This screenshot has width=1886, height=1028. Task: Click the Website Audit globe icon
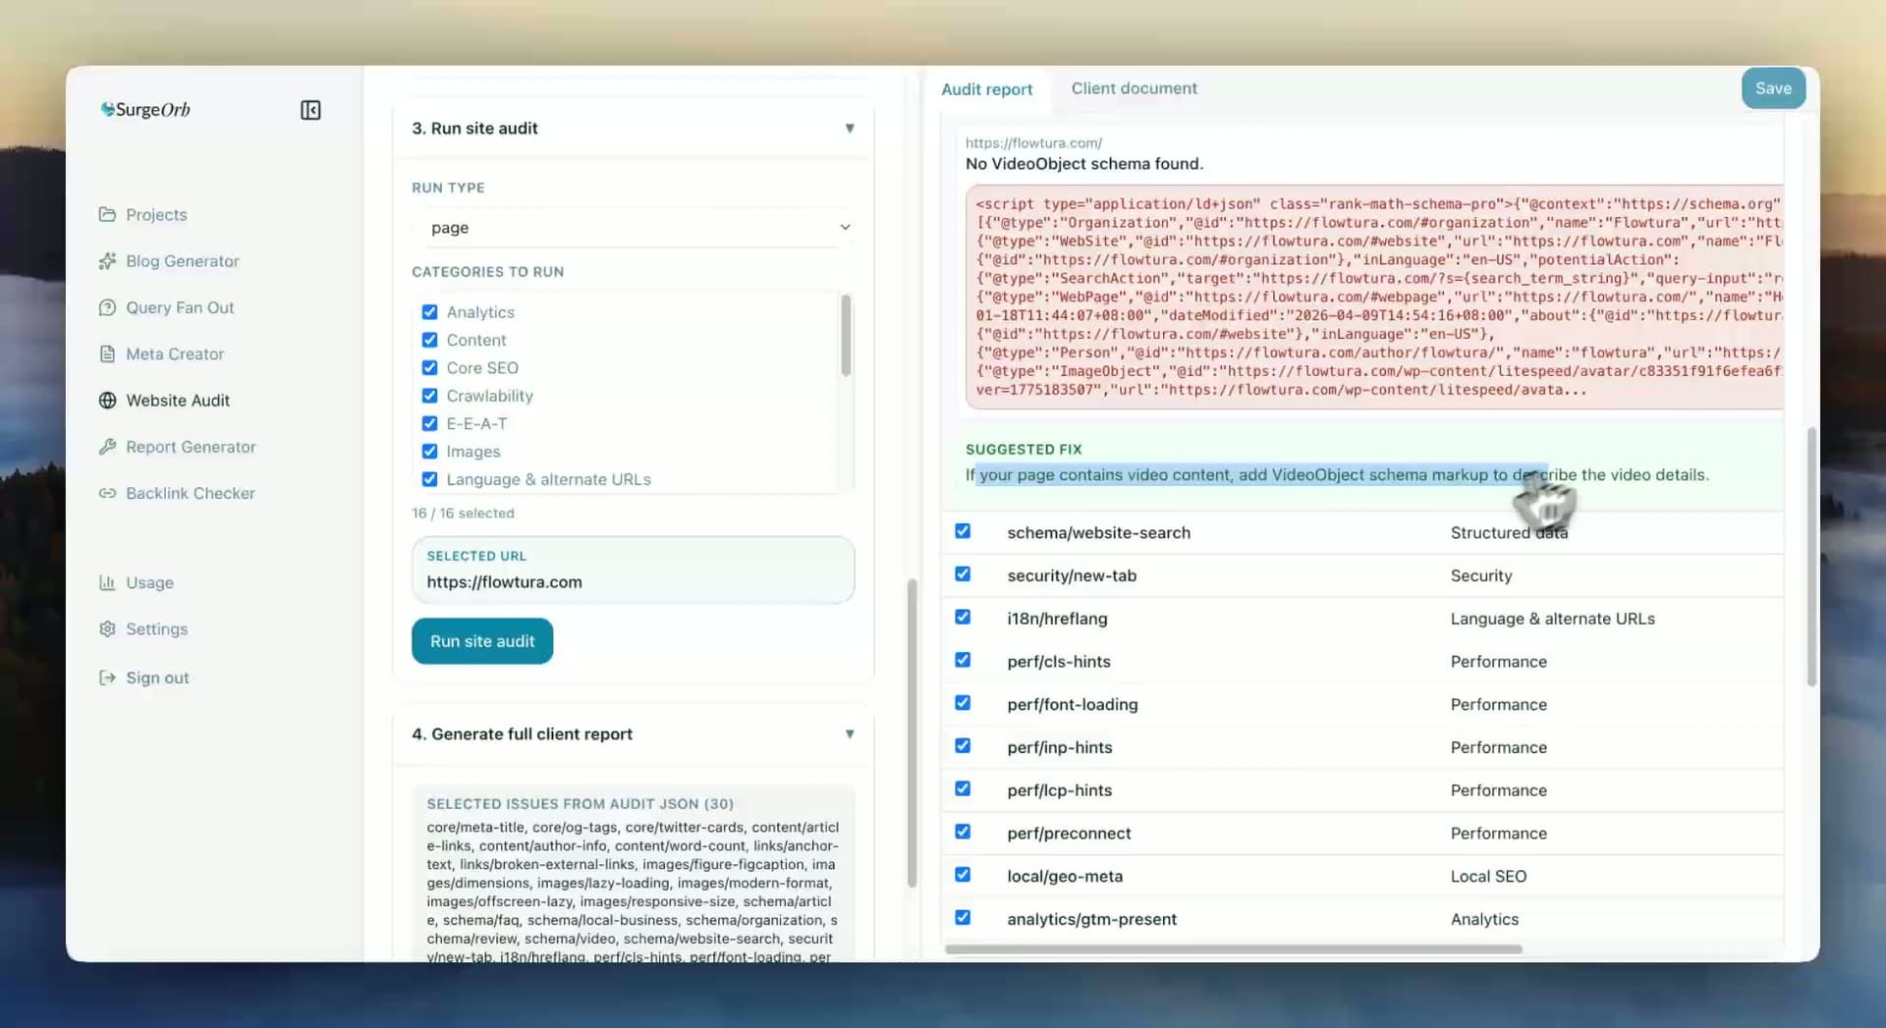coord(107,401)
